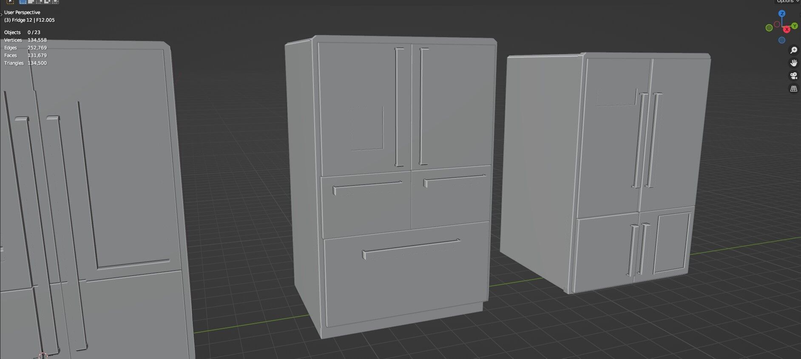The image size is (801, 359).
Task: Click the hand pan view button
Action: pos(793,63)
